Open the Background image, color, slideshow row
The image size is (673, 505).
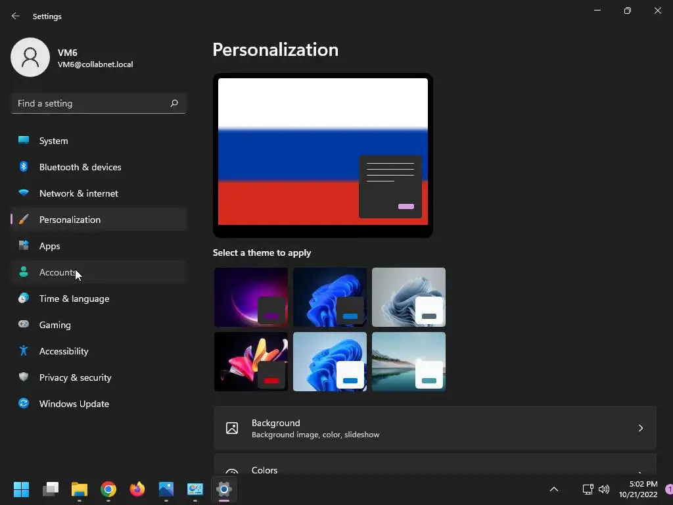click(x=435, y=428)
